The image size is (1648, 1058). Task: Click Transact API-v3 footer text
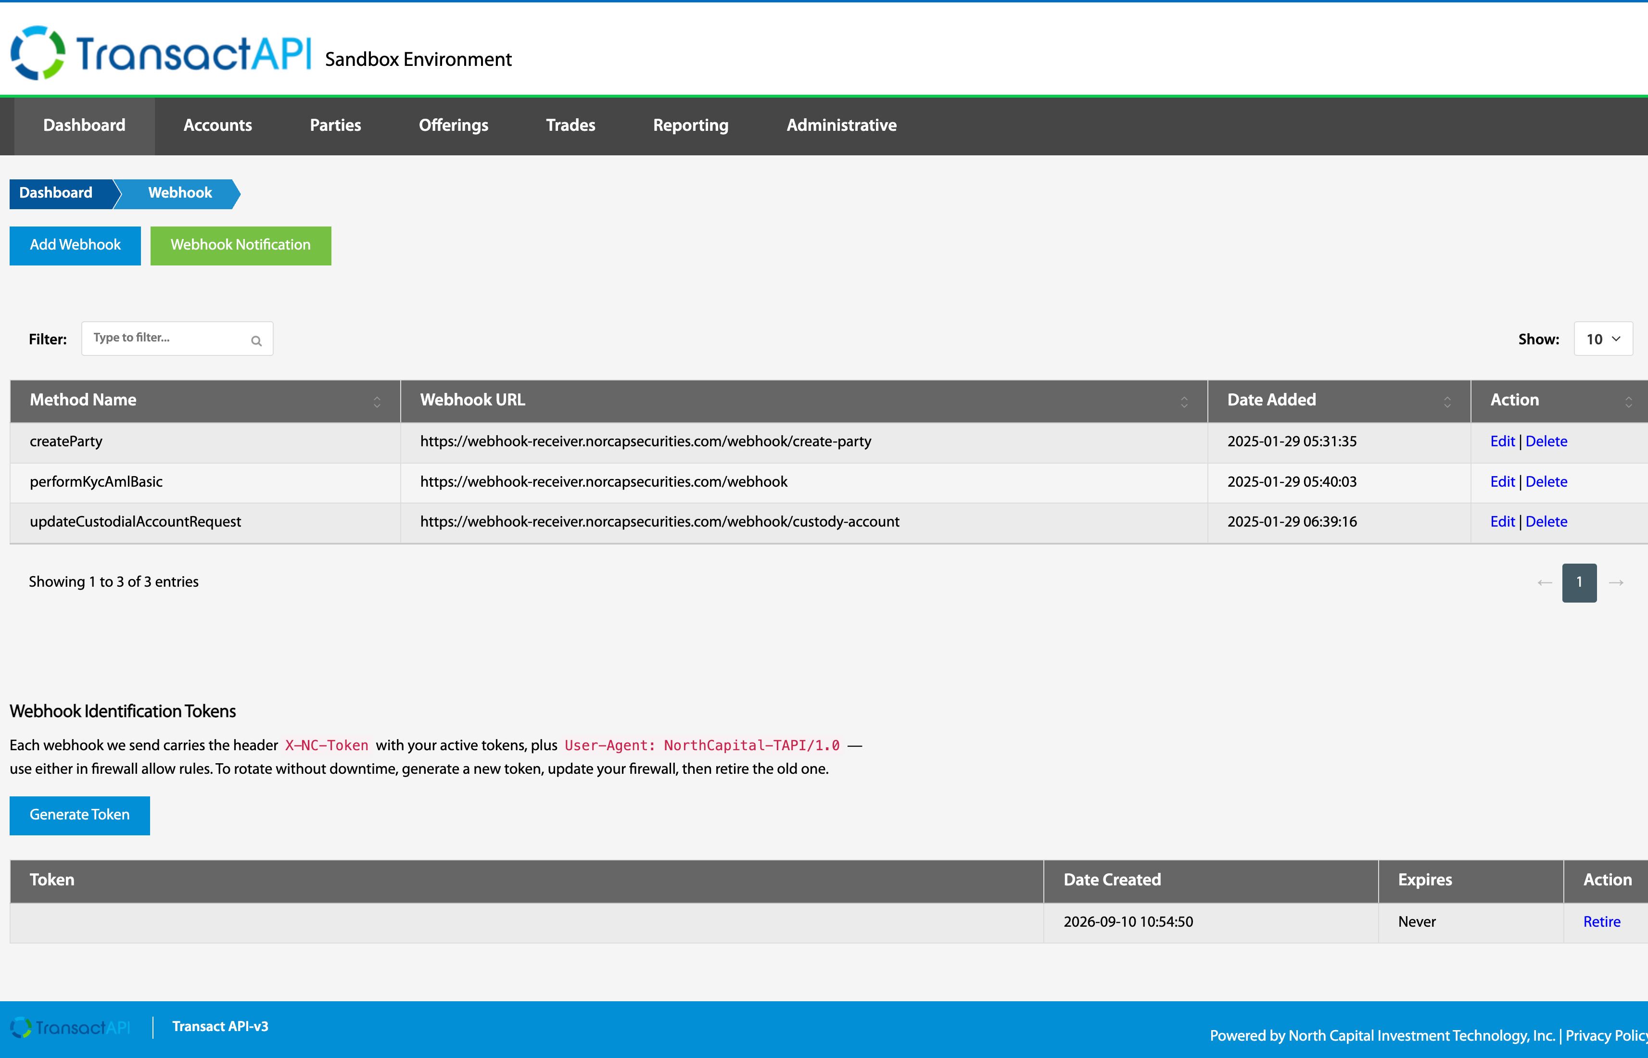pyautogui.click(x=220, y=1027)
